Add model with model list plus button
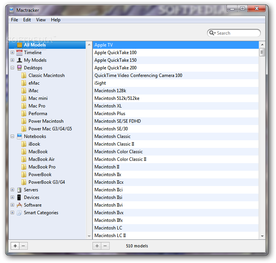The height and width of the screenshot is (263, 276). (97, 246)
